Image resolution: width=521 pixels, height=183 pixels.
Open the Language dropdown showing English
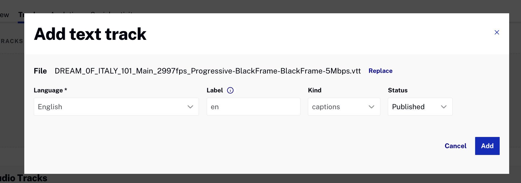click(116, 107)
